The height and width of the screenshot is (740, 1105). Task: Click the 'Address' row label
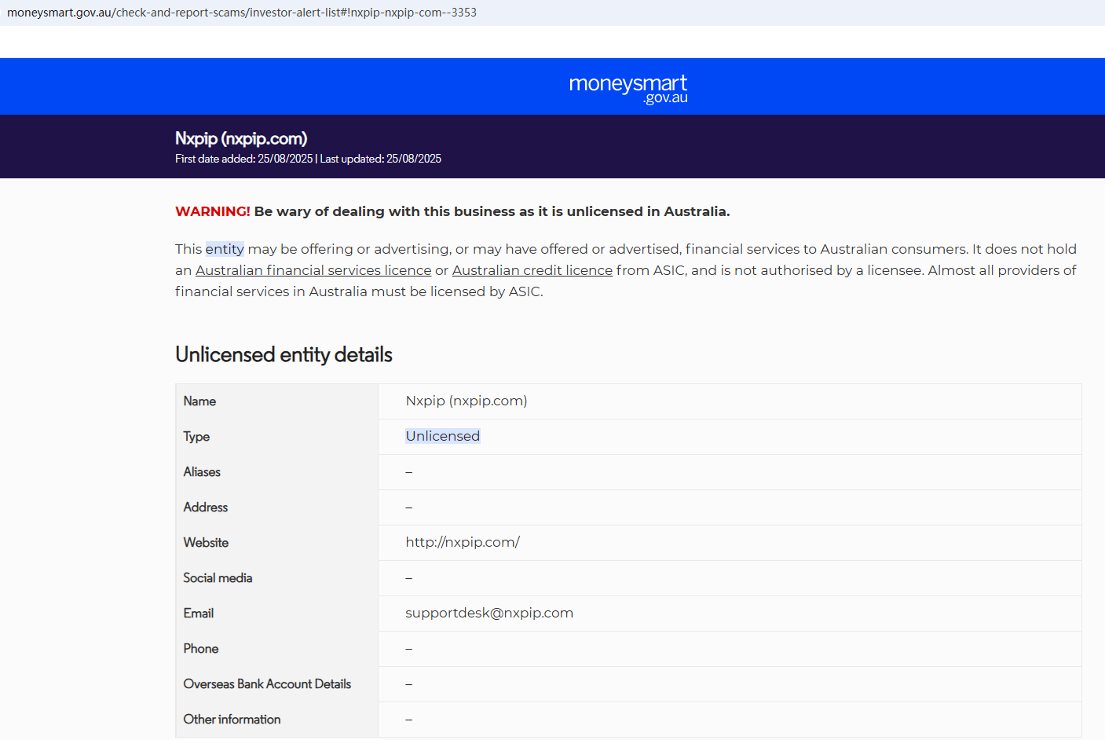206,507
